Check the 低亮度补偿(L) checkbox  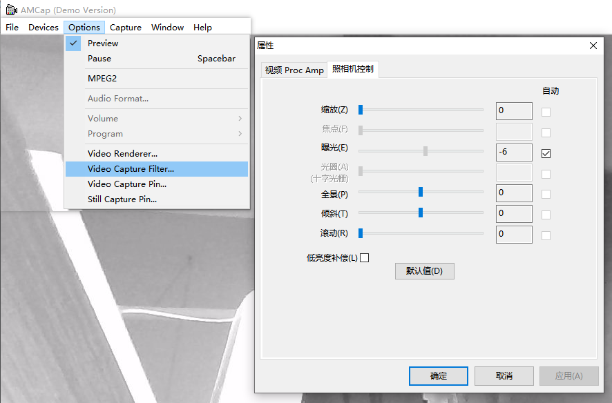coord(364,257)
